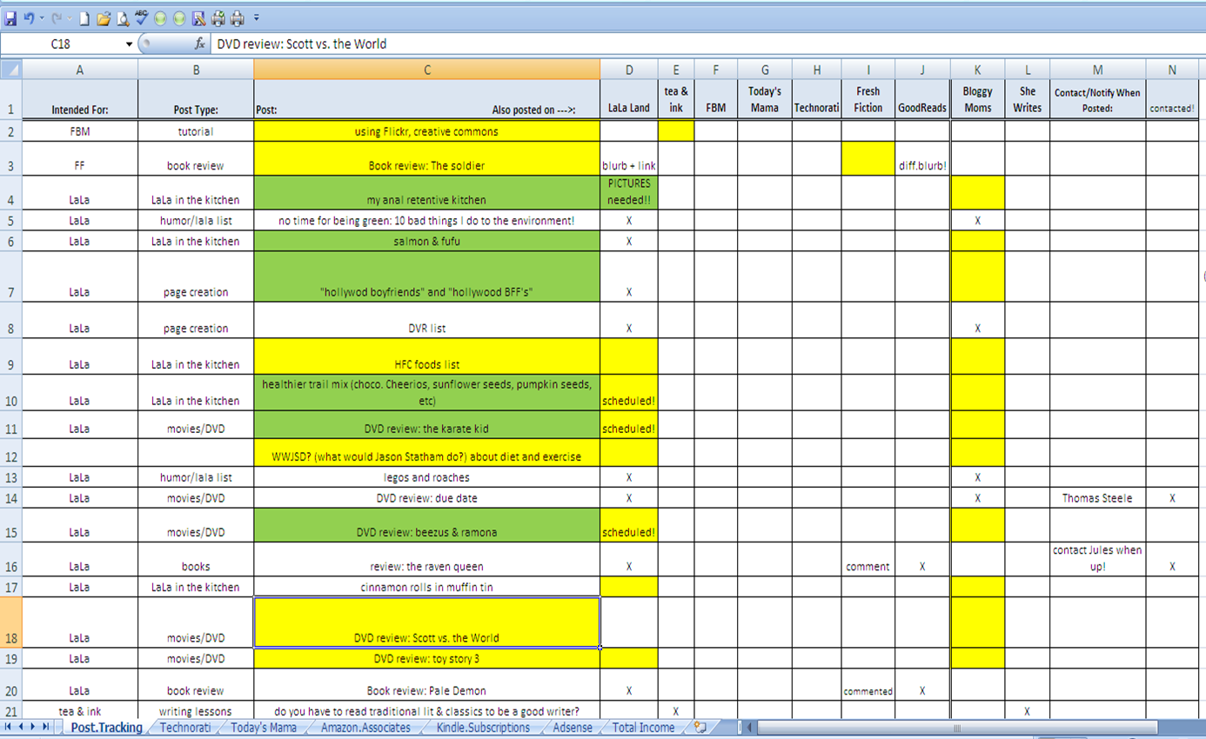Open the Redo history dropdown arrow

[70, 18]
